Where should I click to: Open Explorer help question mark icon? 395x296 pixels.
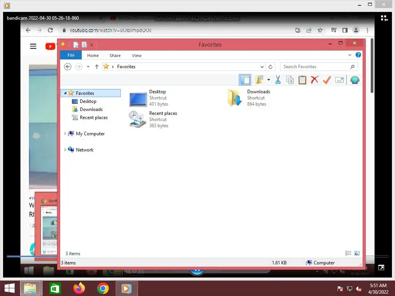click(358, 55)
